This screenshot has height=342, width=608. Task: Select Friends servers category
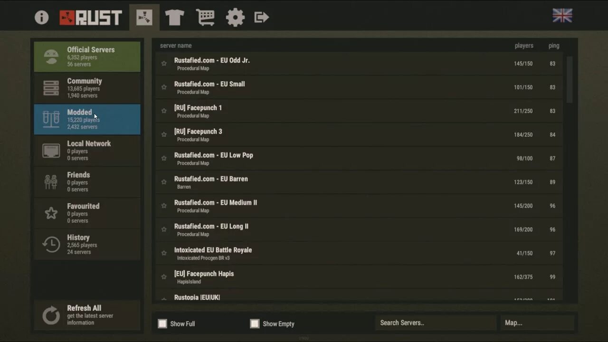point(87,182)
